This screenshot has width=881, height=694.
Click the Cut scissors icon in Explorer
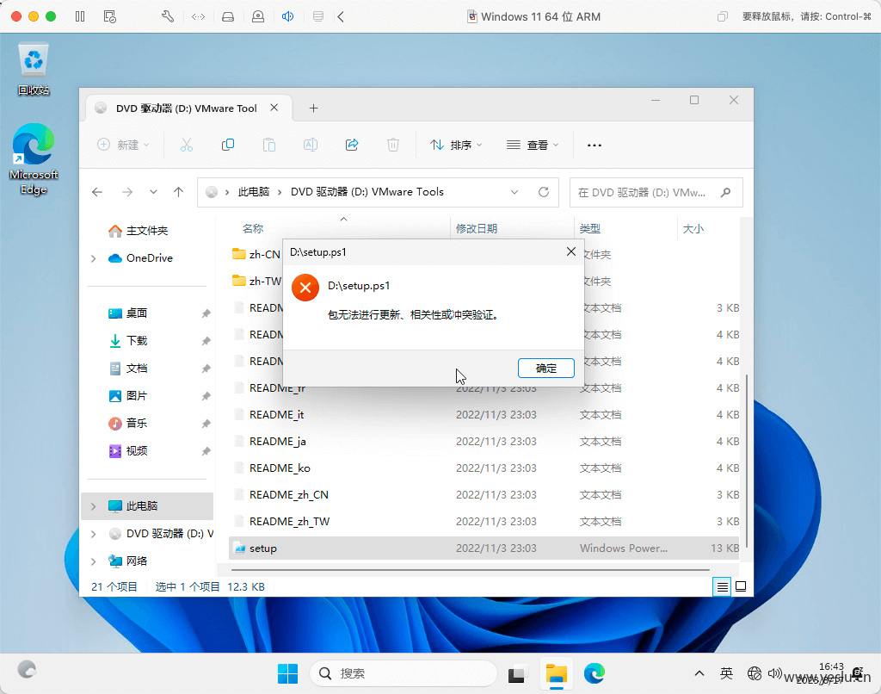[187, 146]
